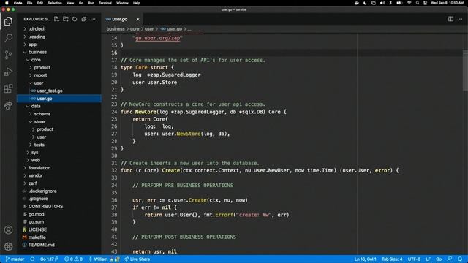This screenshot has width=468, height=263.
Task: Change LF end of line sequence
Action: 428,259
